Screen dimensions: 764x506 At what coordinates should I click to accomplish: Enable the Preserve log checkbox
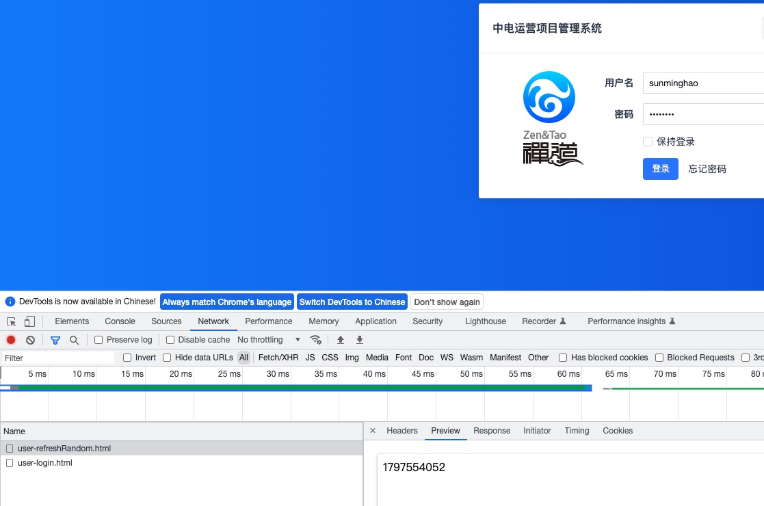tap(98, 340)
